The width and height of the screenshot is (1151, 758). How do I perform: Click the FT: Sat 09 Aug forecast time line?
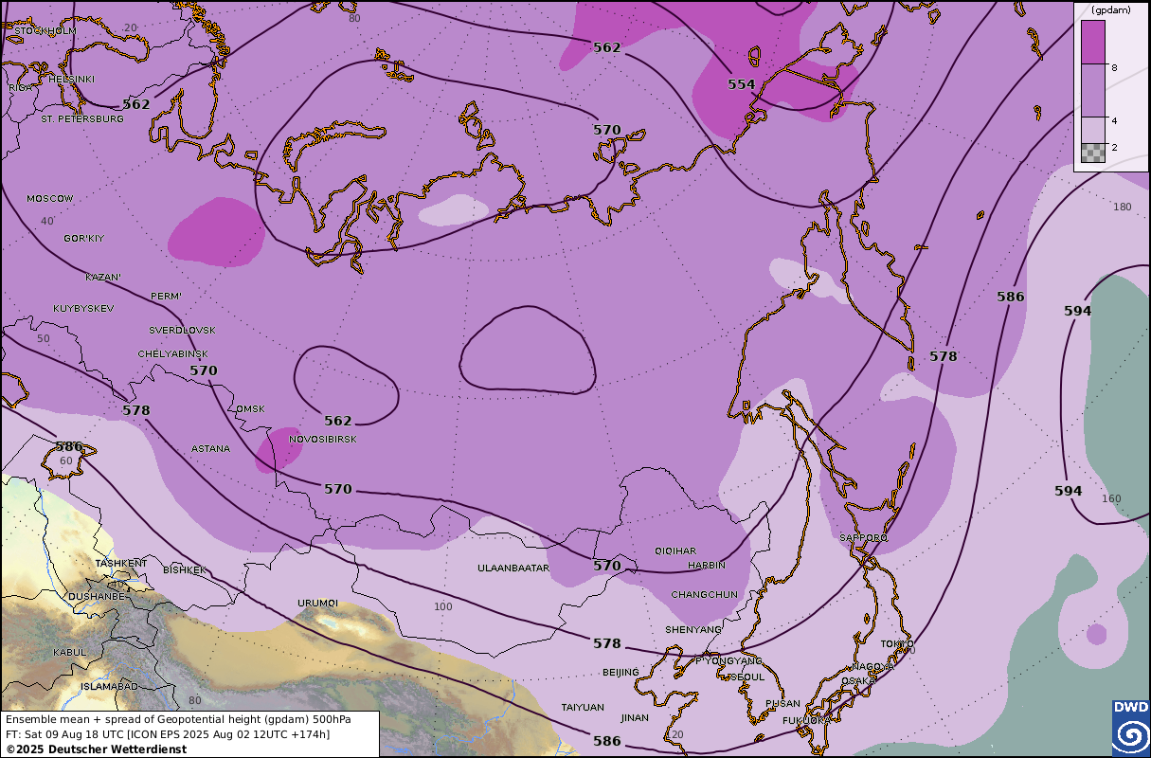[x=167, y=734]
